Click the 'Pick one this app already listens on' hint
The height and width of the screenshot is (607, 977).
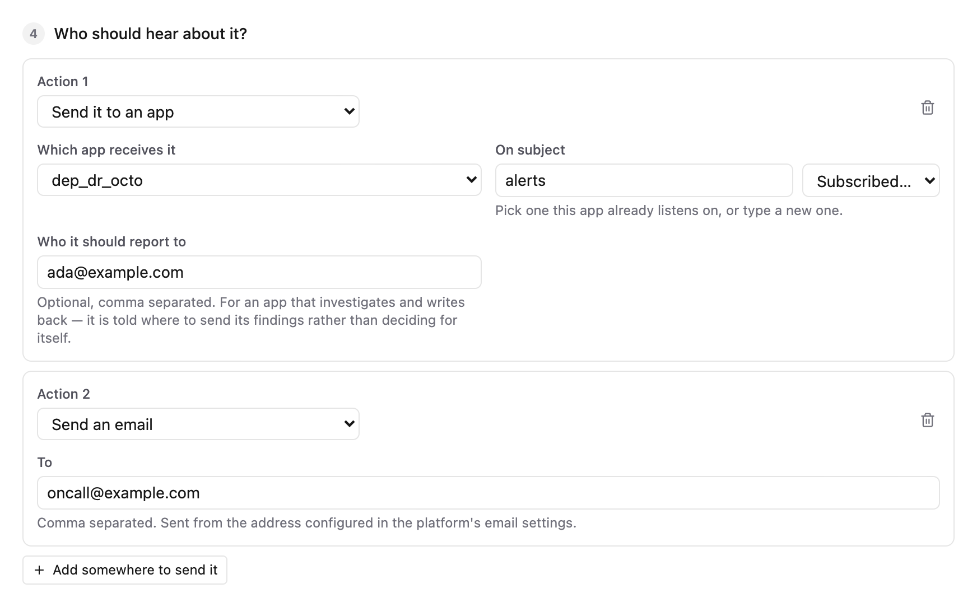tap(669, 211)
